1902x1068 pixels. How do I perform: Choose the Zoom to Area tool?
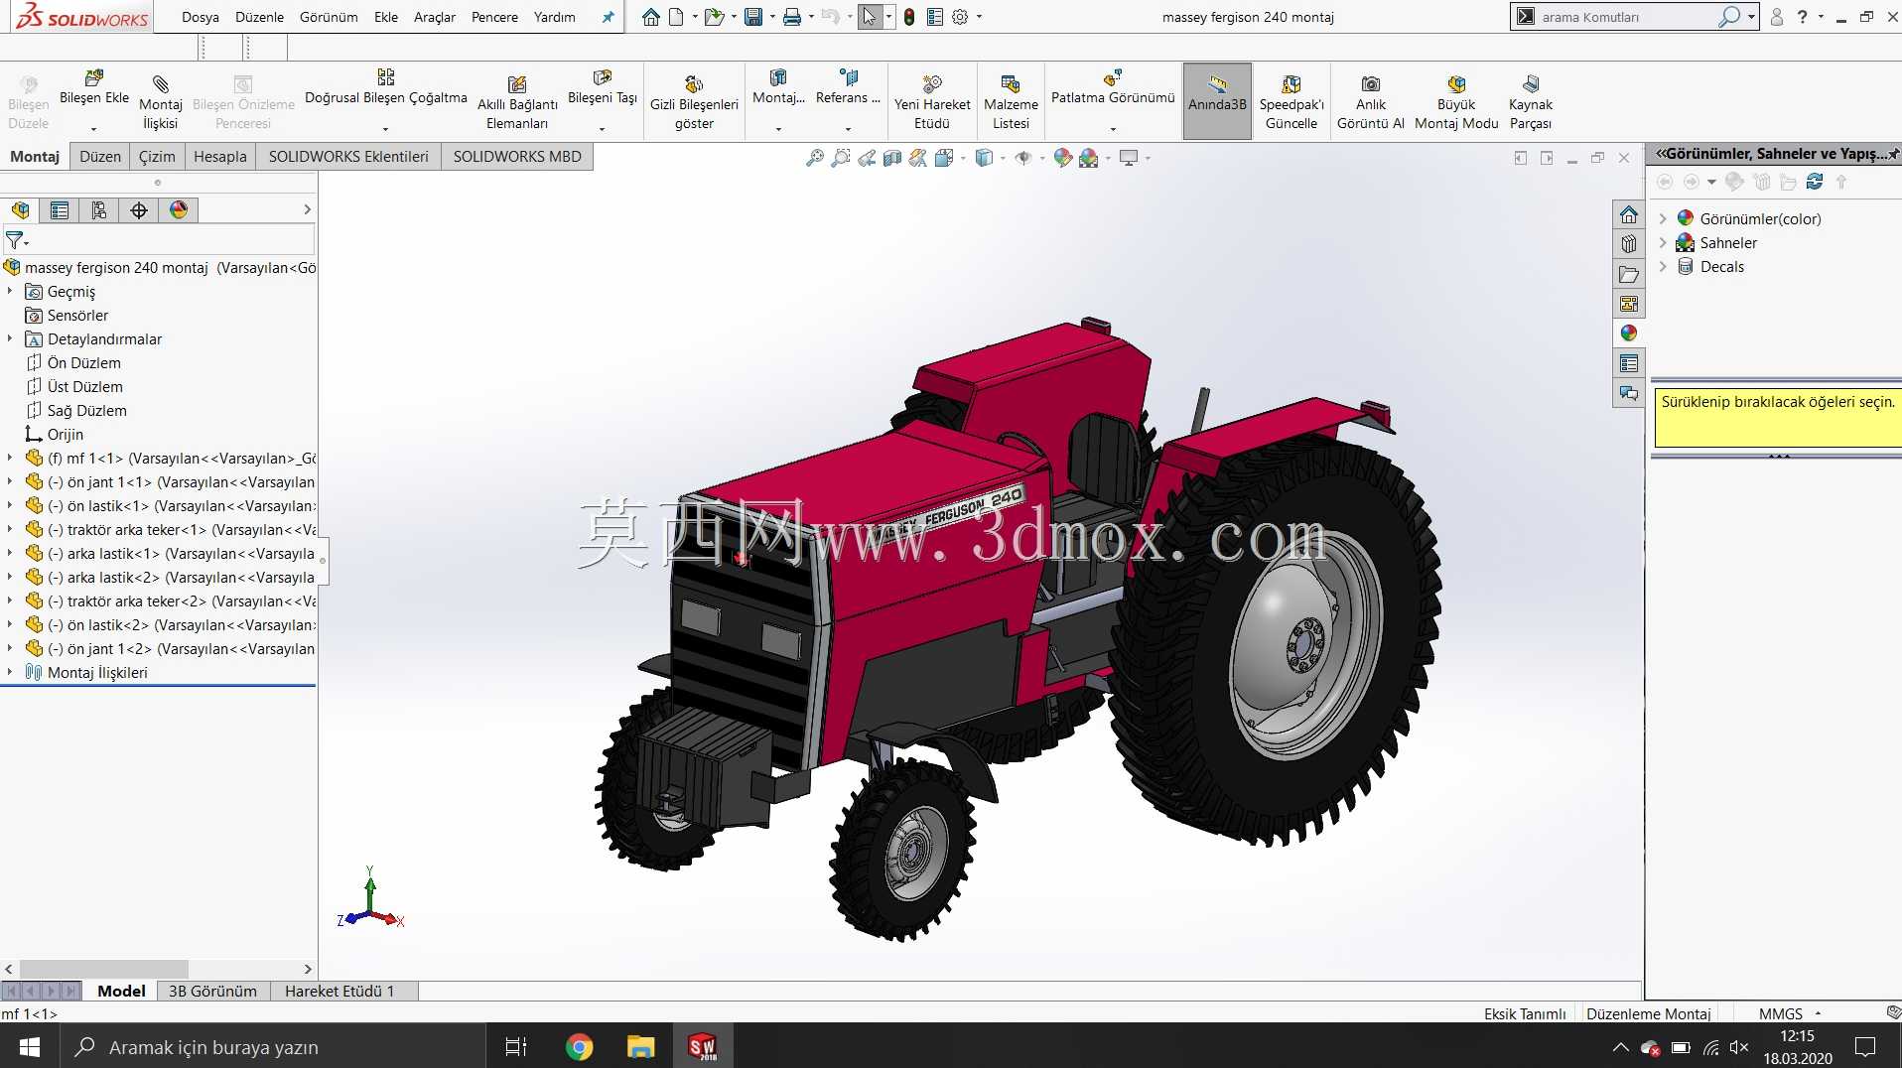coord(841,158)
